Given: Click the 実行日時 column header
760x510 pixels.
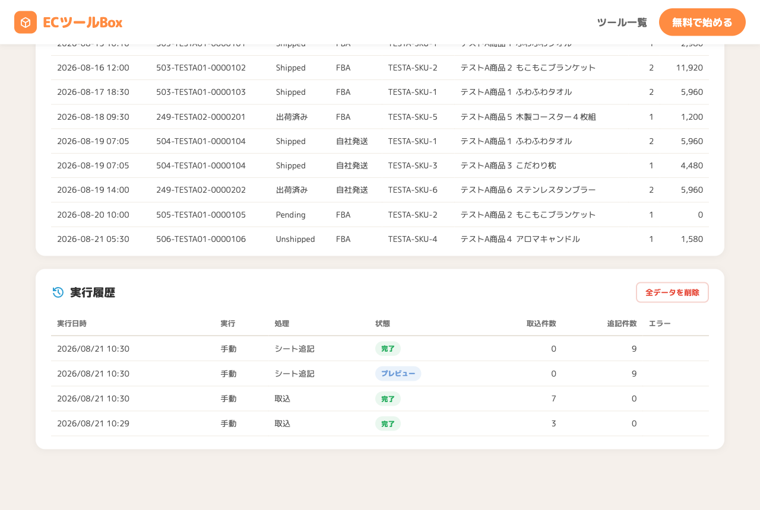Looking at the screenshot, I should [72, 324].
